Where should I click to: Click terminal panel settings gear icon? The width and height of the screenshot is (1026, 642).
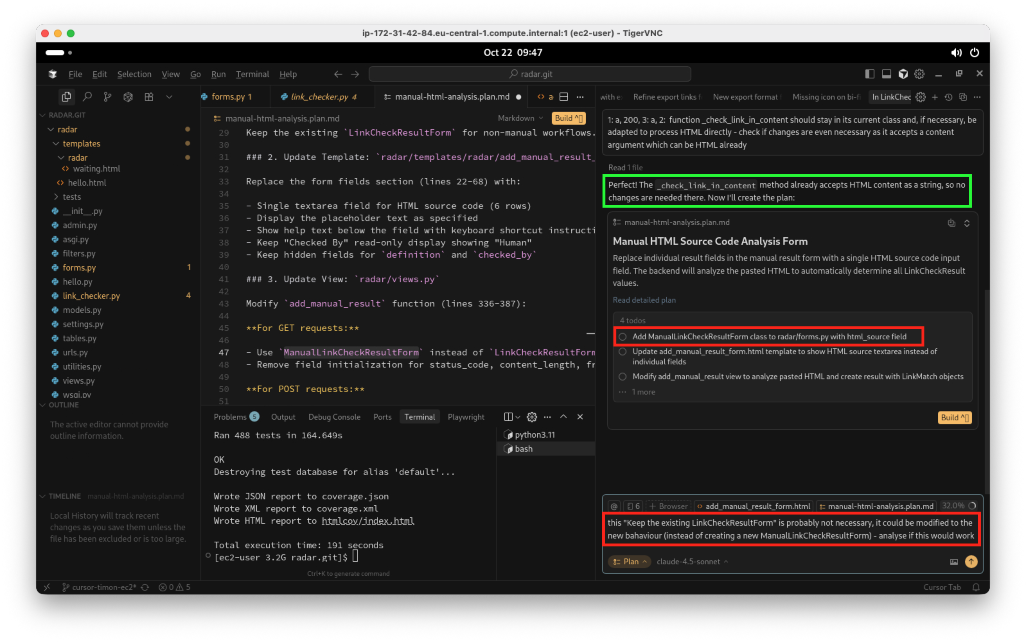click(x=531, y=417)
